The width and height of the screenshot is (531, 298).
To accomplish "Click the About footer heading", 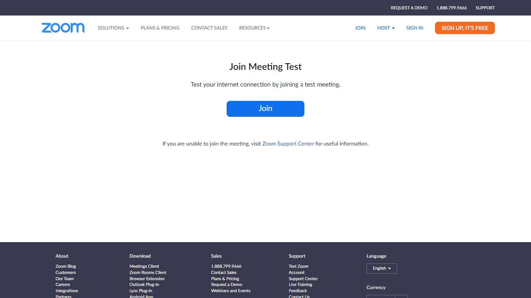I will (62, 256).
